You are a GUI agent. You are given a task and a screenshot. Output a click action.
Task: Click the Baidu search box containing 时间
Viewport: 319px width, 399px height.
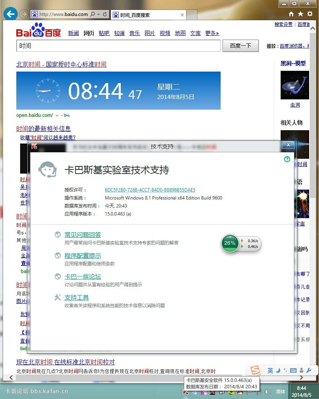coord(118,46)
